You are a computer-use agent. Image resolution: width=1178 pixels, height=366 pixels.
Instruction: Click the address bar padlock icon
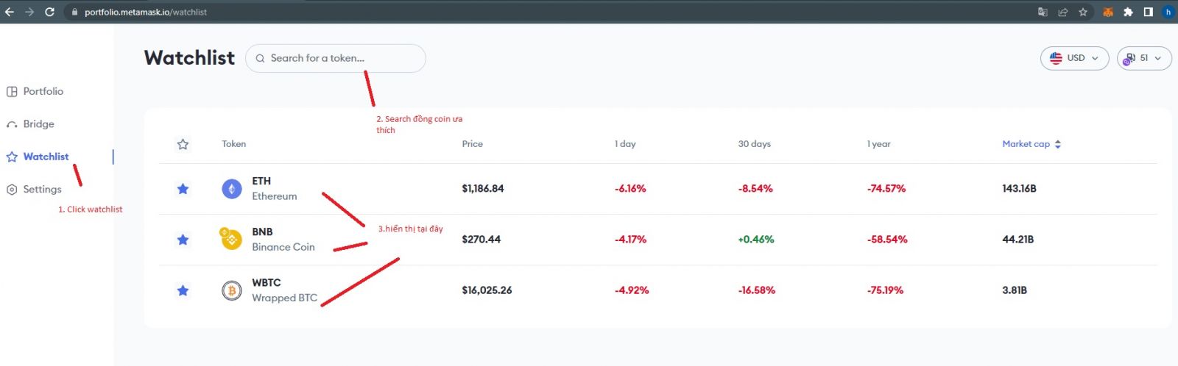(74, 12)
